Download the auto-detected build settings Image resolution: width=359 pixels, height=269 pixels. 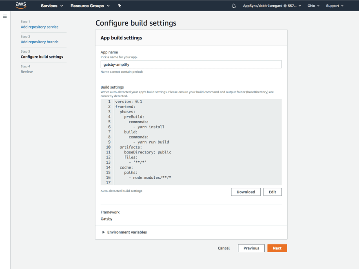(x=246, y=192)
